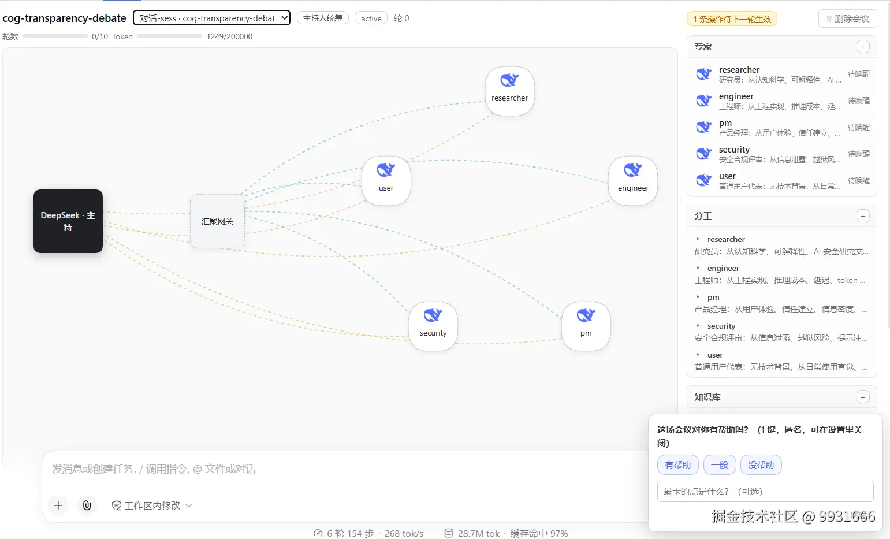Image resolution: width=890 pixels, height=539 pixels.
Task: Click the 轮数 progress bar
Action: tap(55, 36)
